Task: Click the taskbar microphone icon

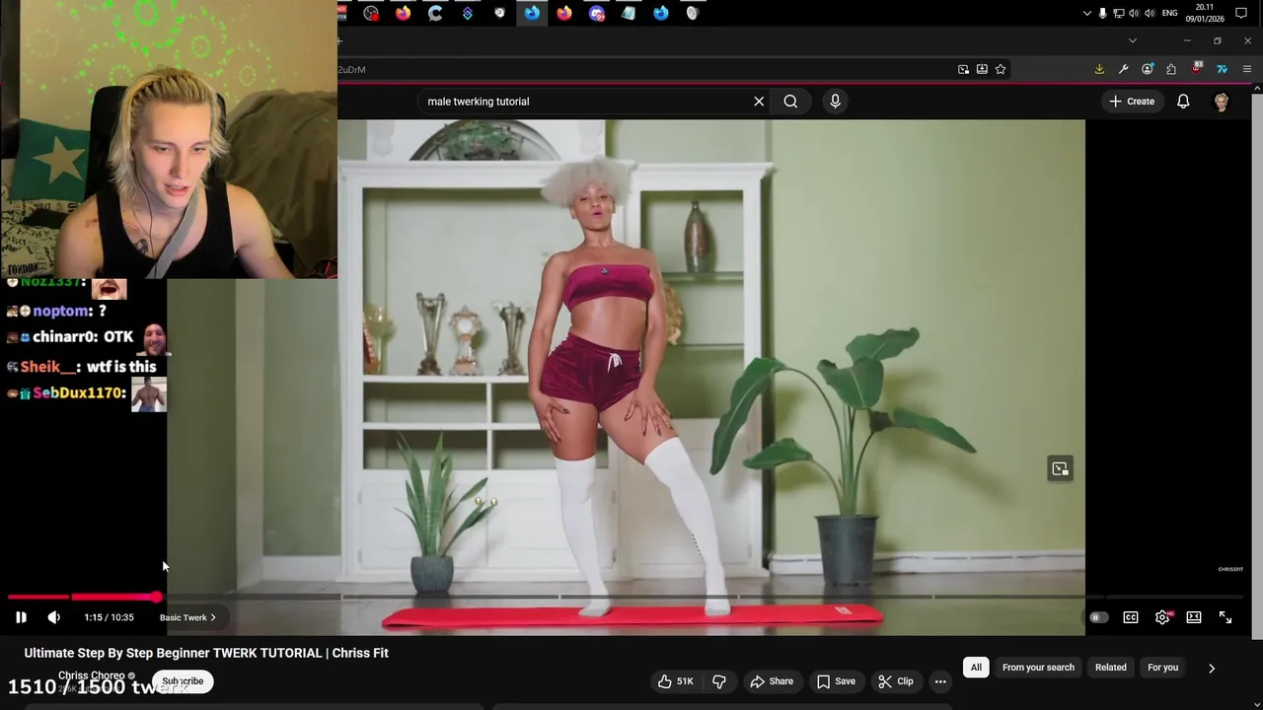Action: click(x=1103, y=13)
